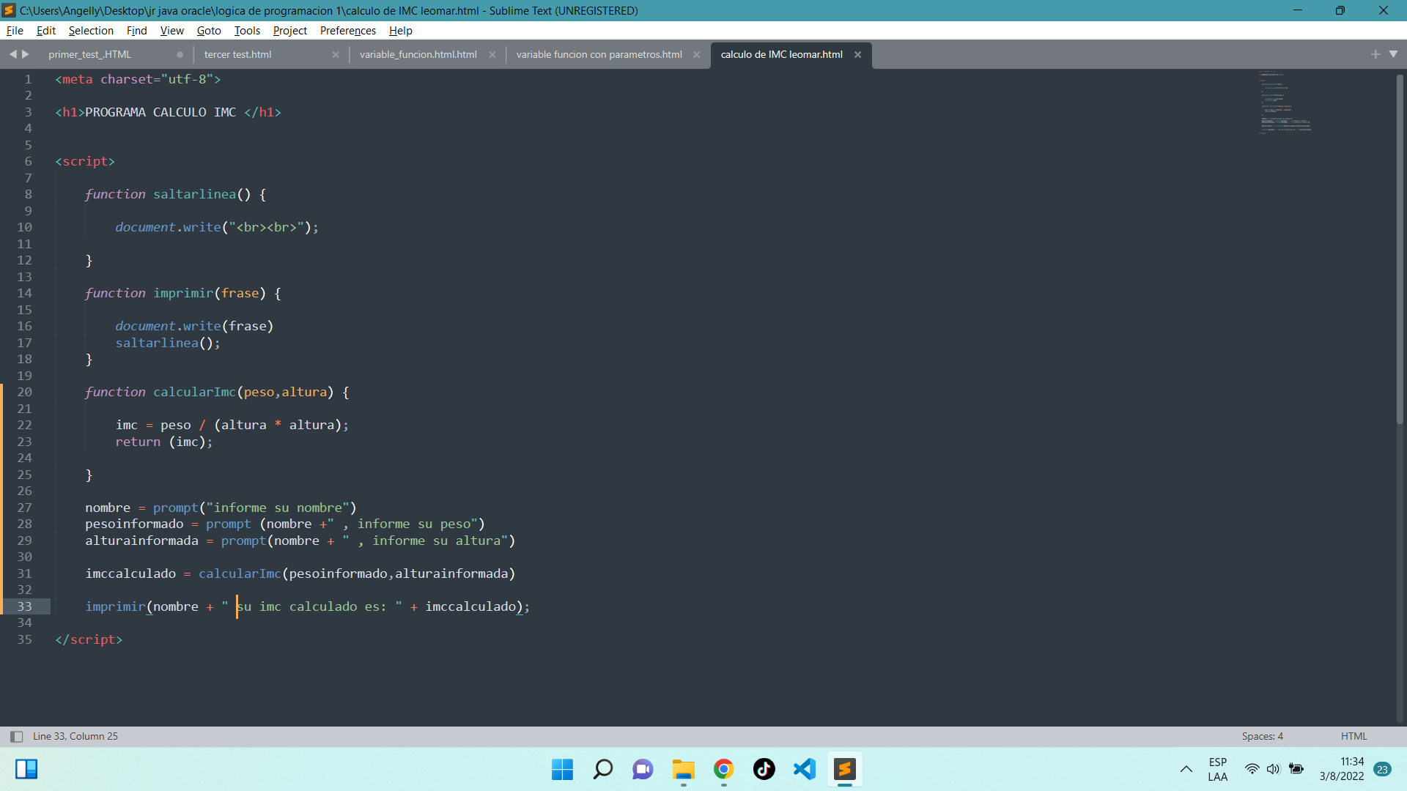Screen dimensions: 1407x791
Task: Click on h1 PROGRAMA CALCULO IMC line
Action: tap(169, 112)
